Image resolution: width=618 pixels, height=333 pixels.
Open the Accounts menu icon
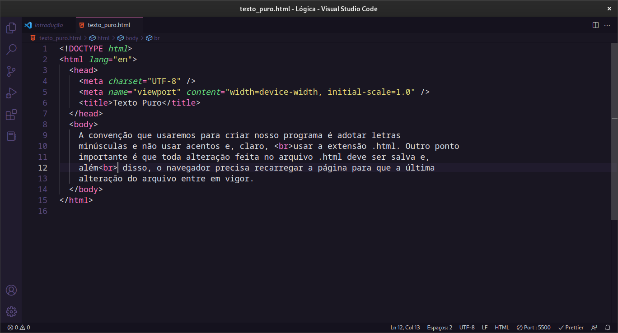click(11, 290)
